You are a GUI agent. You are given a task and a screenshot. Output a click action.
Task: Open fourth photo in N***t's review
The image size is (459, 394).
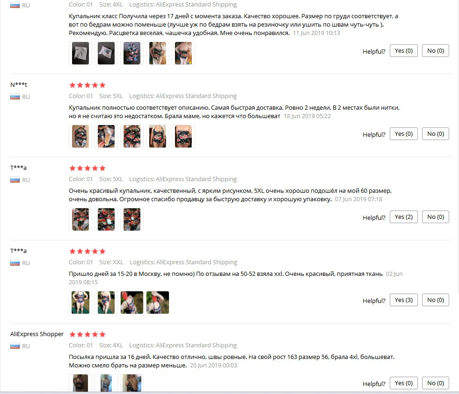coord(158,136)
